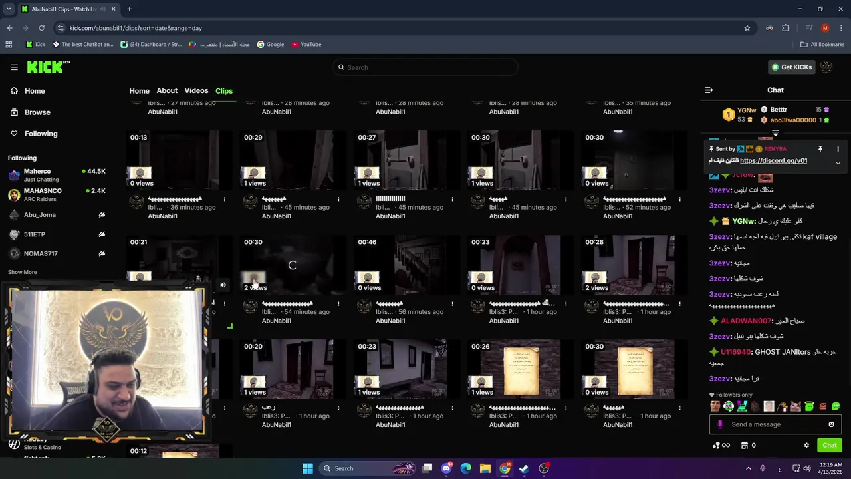This screenshot has width=851, height=479.
Task: Open the MAHASNCO followed channel
Action: [x=57, y=194]
